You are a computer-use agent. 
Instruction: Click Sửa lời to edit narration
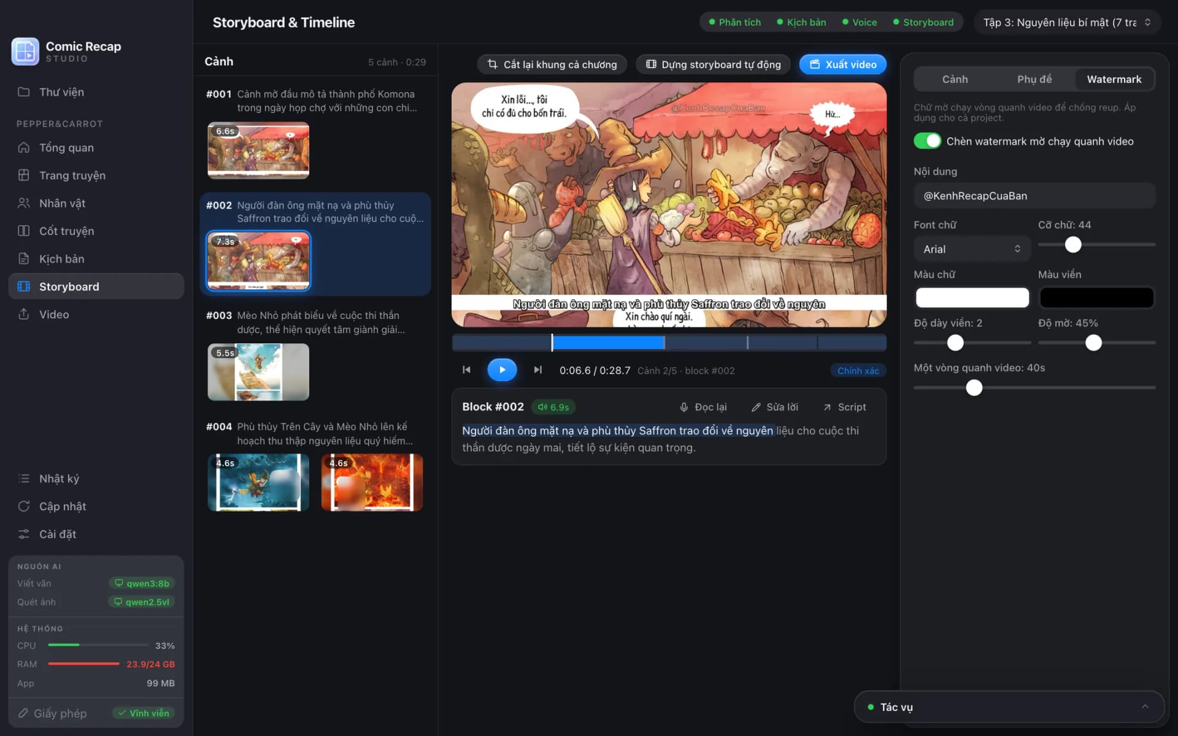775,407
